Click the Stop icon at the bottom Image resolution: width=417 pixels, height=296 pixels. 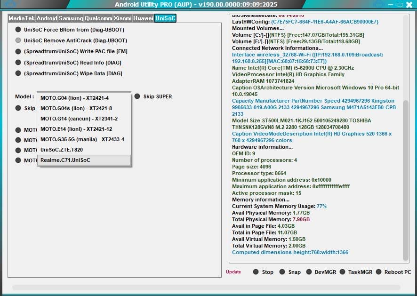255,272
